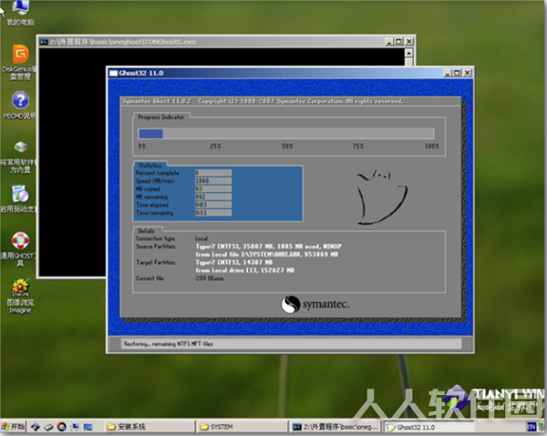This screenshot has height=436, width=547.
Task: Click the console scrollbar up arrow
Action: click(409, 53)
